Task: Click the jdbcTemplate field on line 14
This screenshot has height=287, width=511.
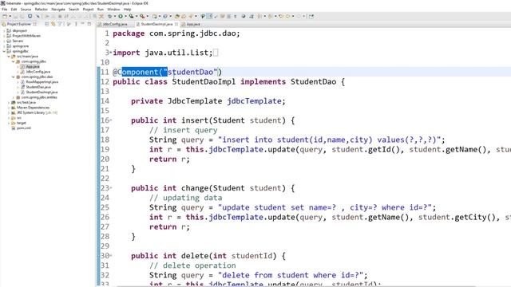Action: (254, 101)
